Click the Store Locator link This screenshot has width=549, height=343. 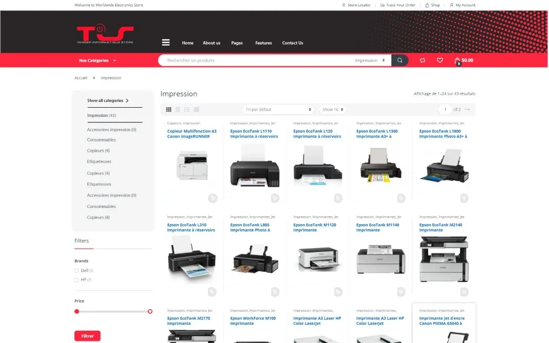click(356, 5)
